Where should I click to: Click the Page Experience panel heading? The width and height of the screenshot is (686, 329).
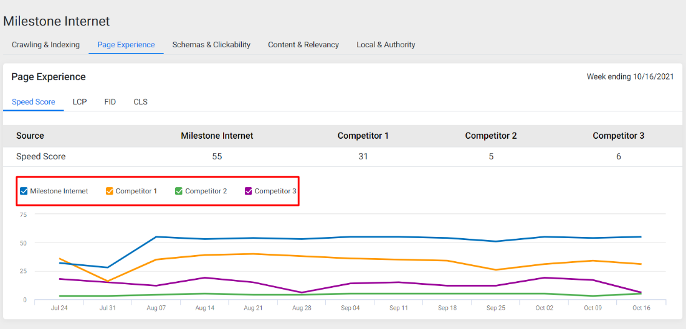(x=49, y=77)
